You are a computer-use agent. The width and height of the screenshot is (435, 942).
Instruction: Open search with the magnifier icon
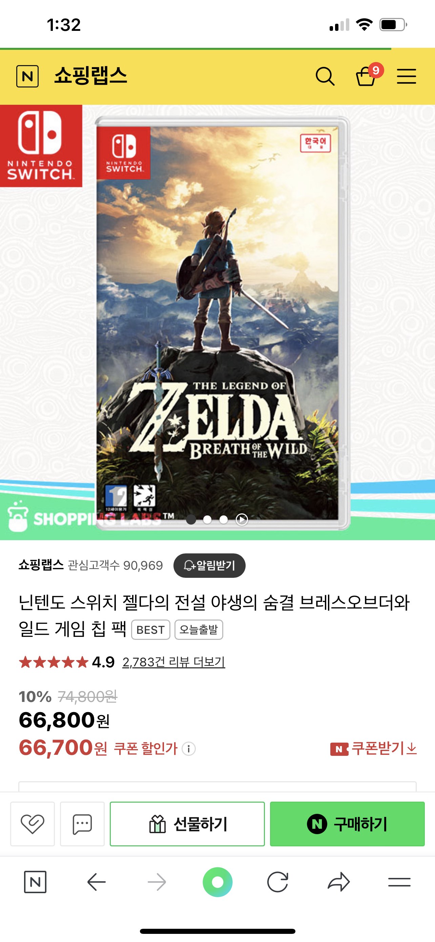pyautogui.click(x=325, y=76)
